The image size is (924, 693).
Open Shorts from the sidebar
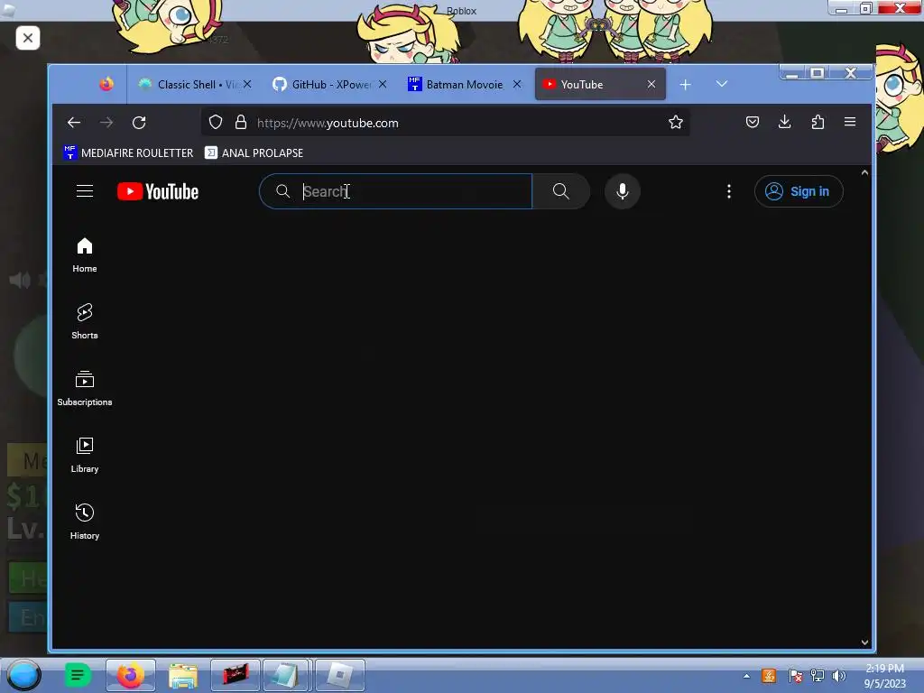pos(85,322)
